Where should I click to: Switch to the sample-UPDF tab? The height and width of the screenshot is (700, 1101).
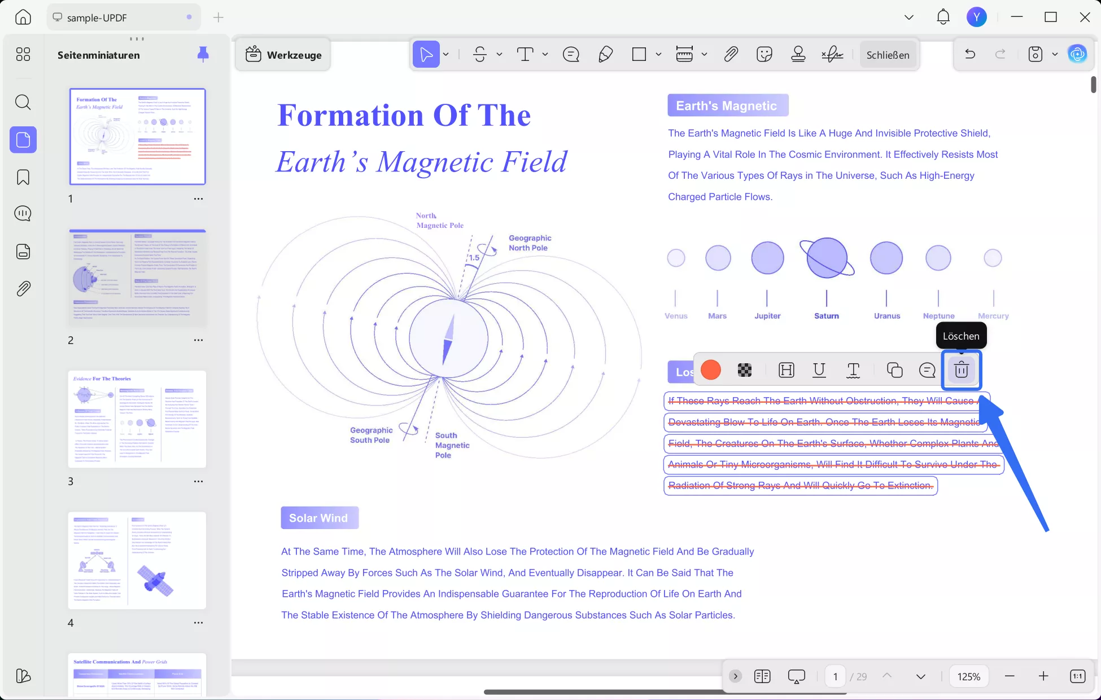pos(122,17)
